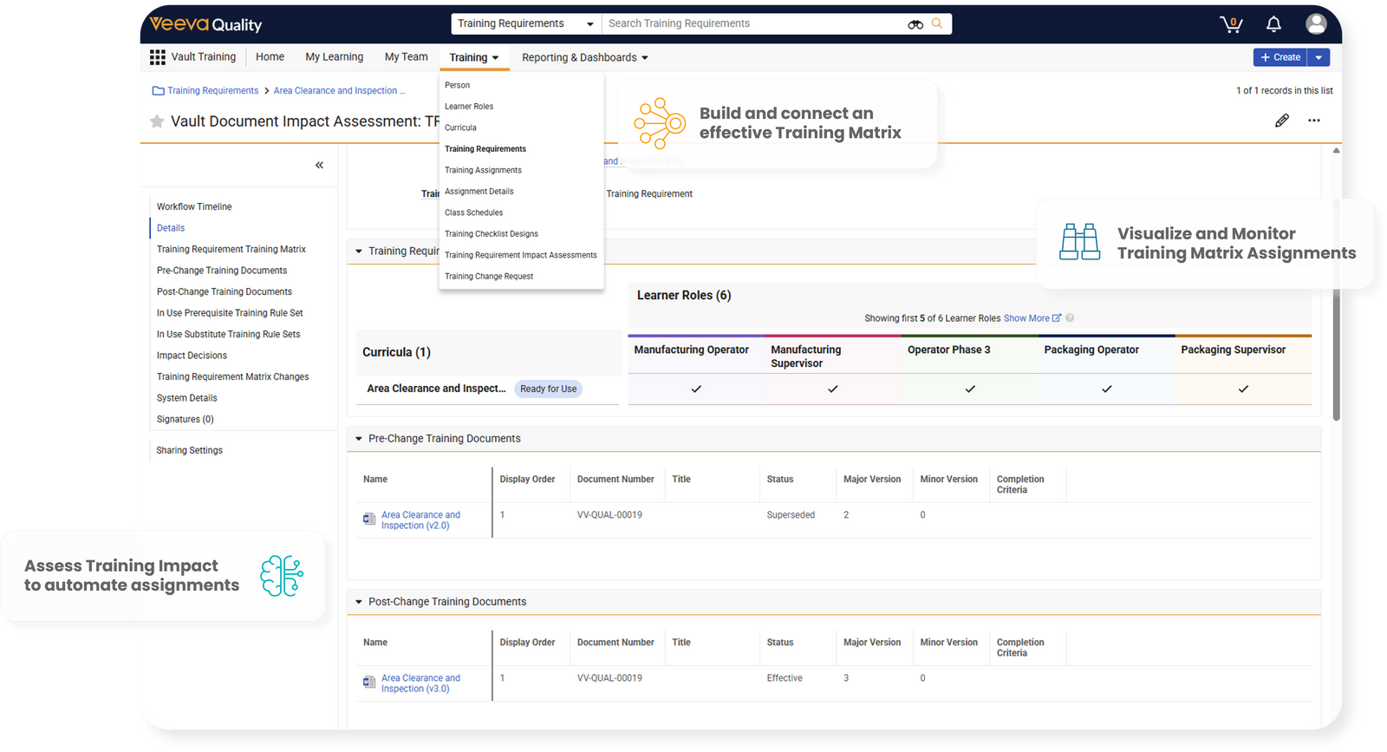This screenshot has width=1387, height=752.
Task: Select Training Requirements menu item
Action: pos(485,149)
